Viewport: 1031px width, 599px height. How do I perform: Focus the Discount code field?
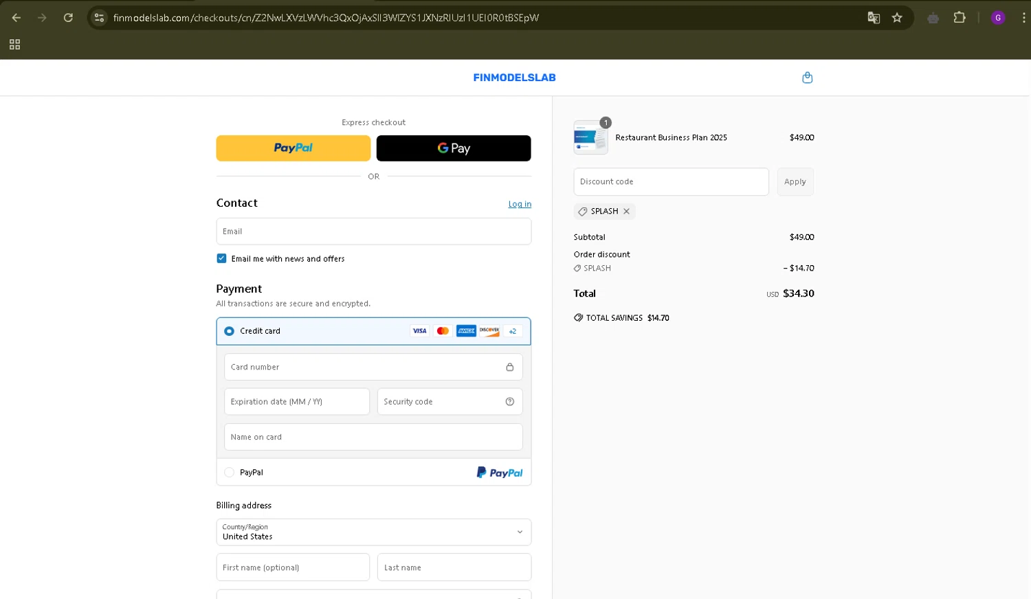(x=672, y=182)
